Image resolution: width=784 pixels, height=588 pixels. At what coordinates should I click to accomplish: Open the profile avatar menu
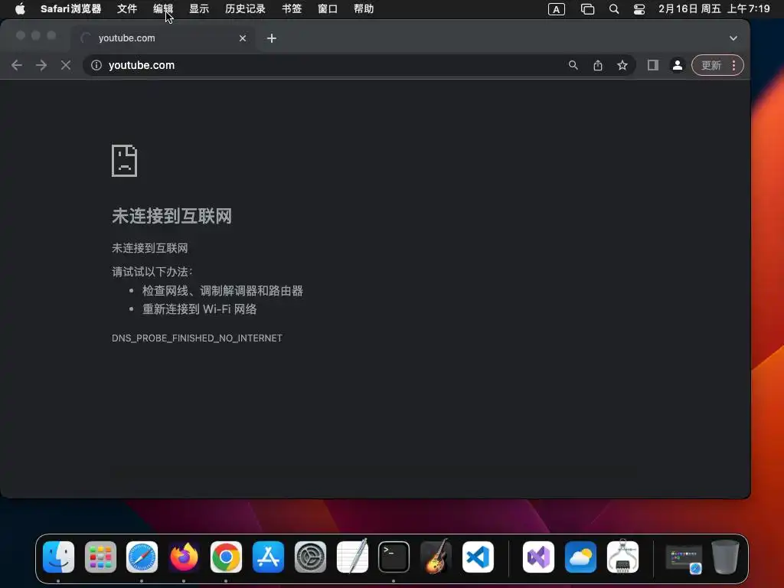pyautogui.click(x=677, y=66)
